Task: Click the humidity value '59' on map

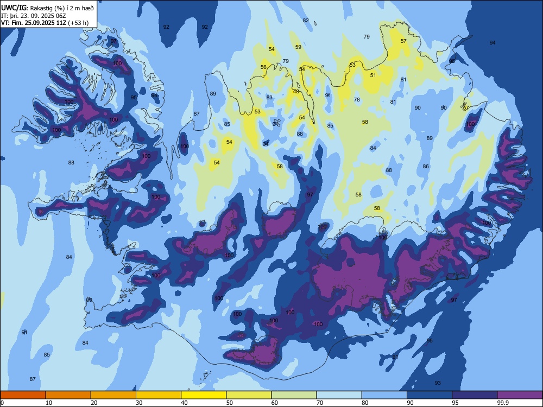Action: [298, 47]
